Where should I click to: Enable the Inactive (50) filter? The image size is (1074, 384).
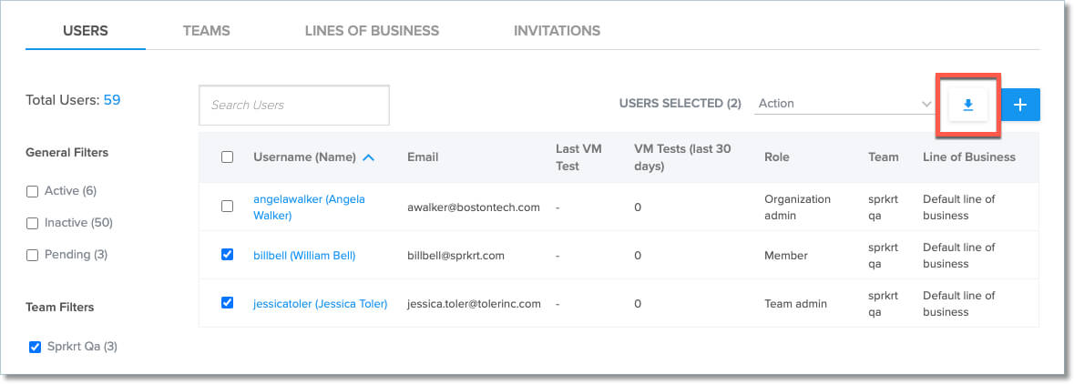click(33, 223)
